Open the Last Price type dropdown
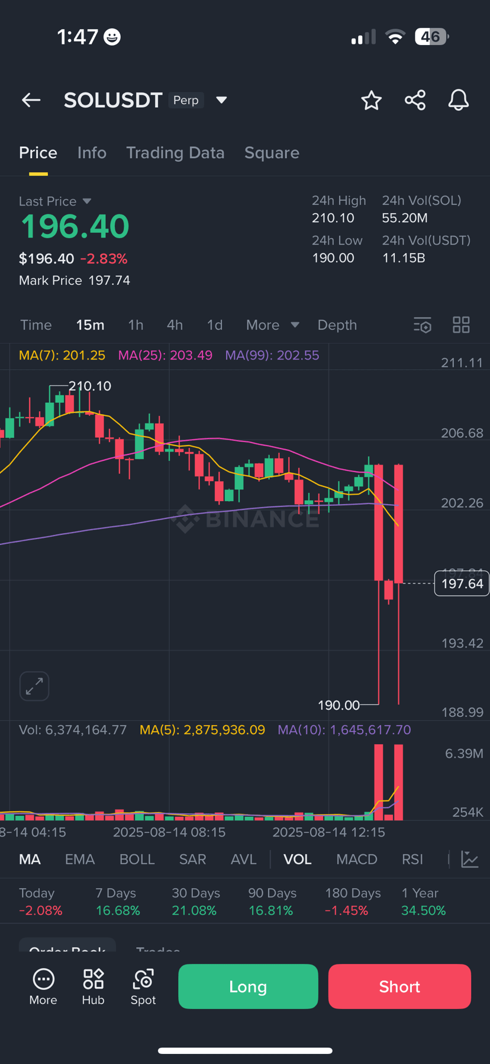The height and width of the screenshot is (1064, 490). coord(87,201)
